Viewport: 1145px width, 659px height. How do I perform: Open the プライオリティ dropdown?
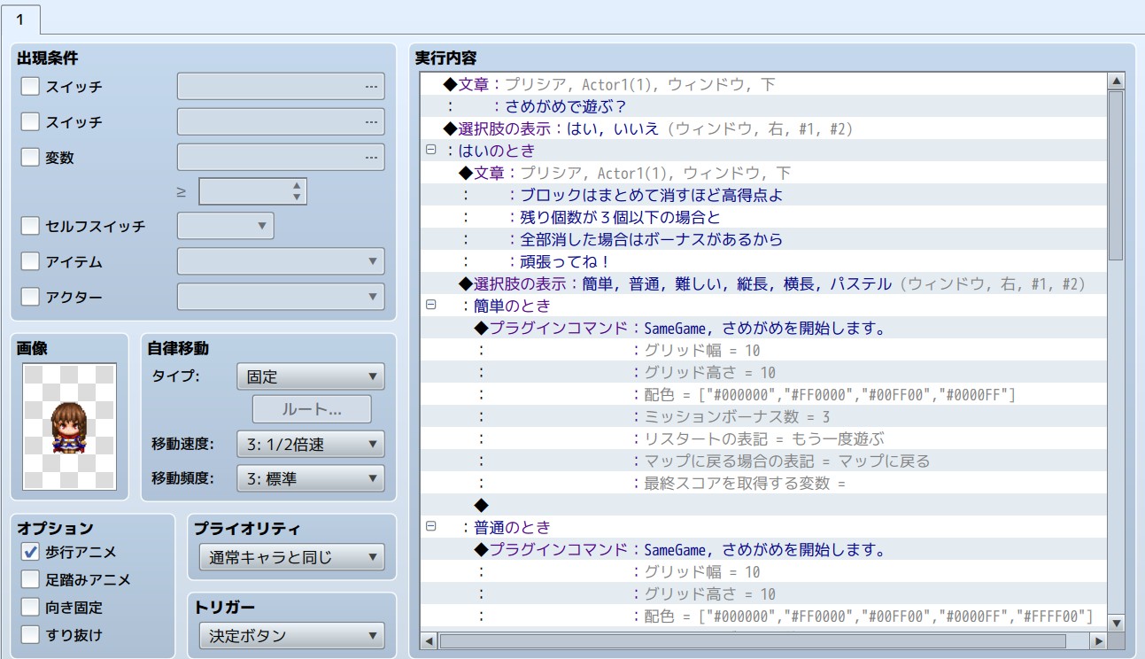click(x=290, y=557)
